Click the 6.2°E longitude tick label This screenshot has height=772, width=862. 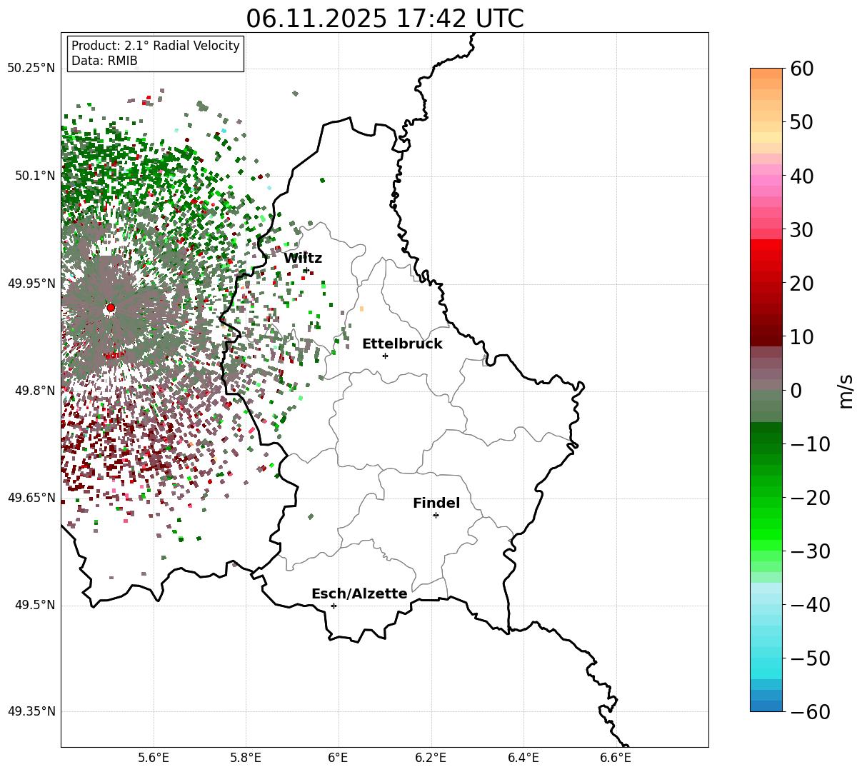(431, 757)
